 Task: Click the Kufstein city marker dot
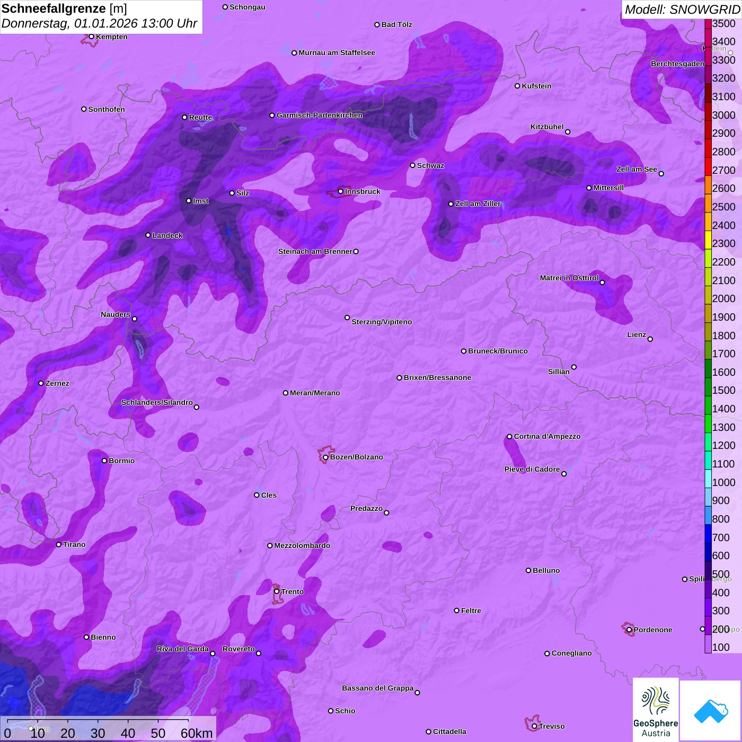(517, 86)
